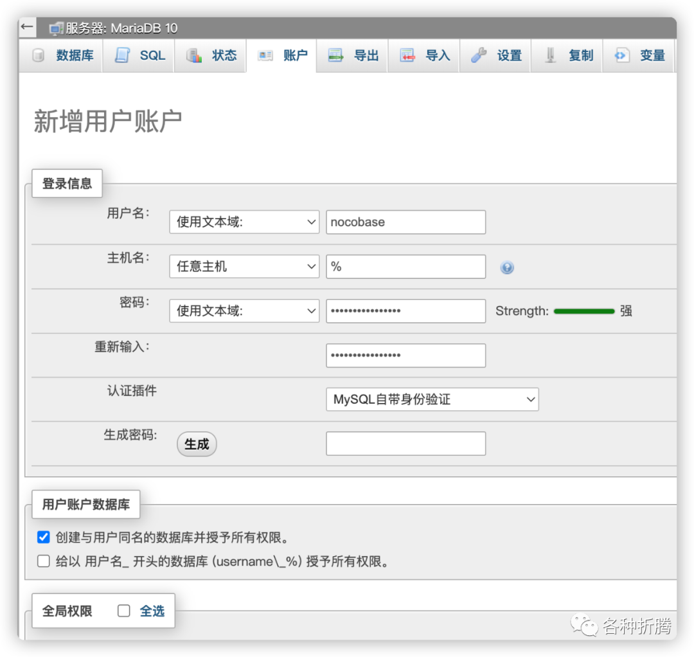Open the 变量 tab
This screenshot has height=657, width=694.
(x=639, y=55)
